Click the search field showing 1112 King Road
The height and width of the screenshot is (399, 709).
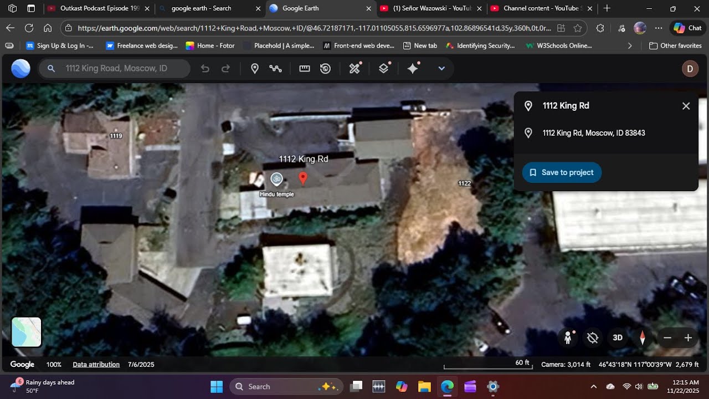(x=115, y=68)
